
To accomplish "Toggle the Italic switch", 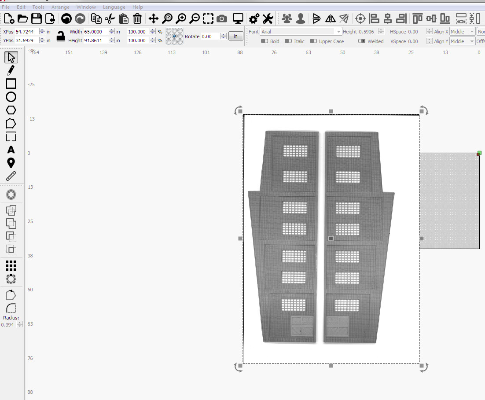I will [x=288, y=41].
